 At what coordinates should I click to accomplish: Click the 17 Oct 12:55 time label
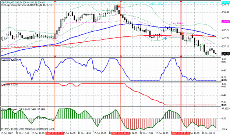pyautogui.click(x=38, y=133)
